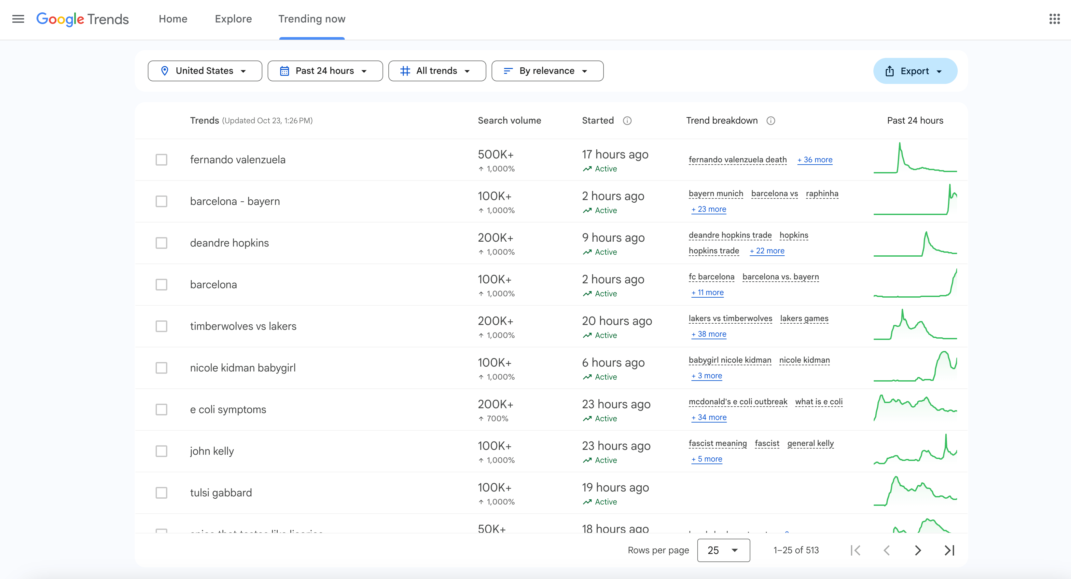Tick the john kelly checkbox

pyautogui.click(x=161, y=451)
